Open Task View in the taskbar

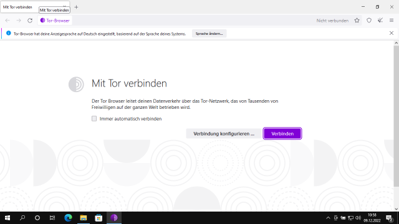pyautogui.click(x=52, y=218)
